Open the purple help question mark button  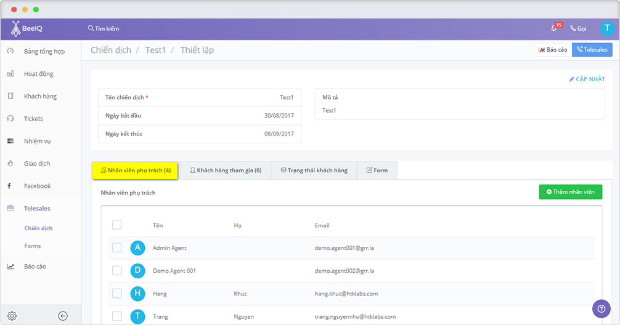point(601,308)
